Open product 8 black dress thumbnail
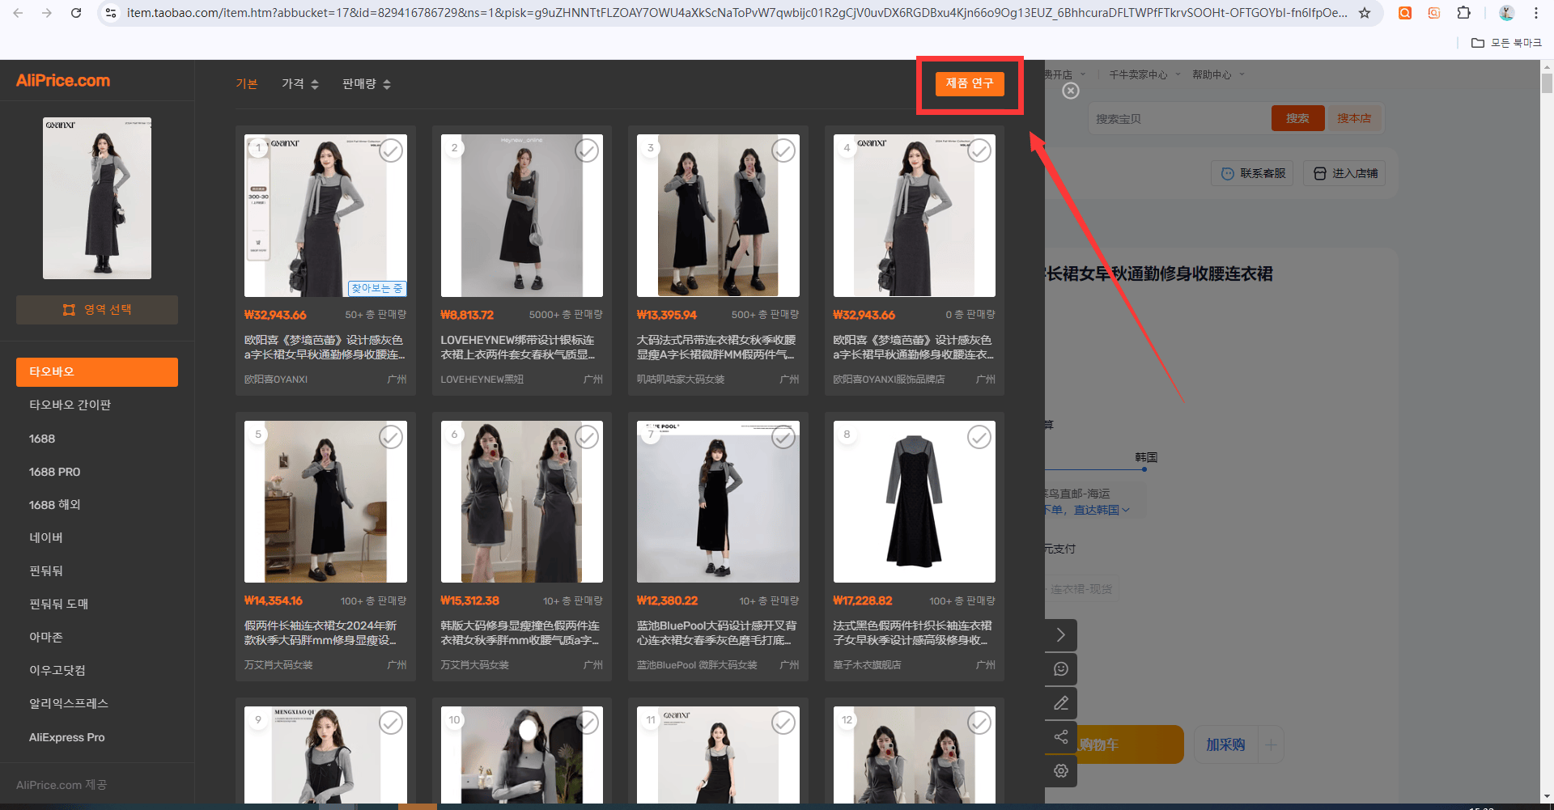 (915, 502)
